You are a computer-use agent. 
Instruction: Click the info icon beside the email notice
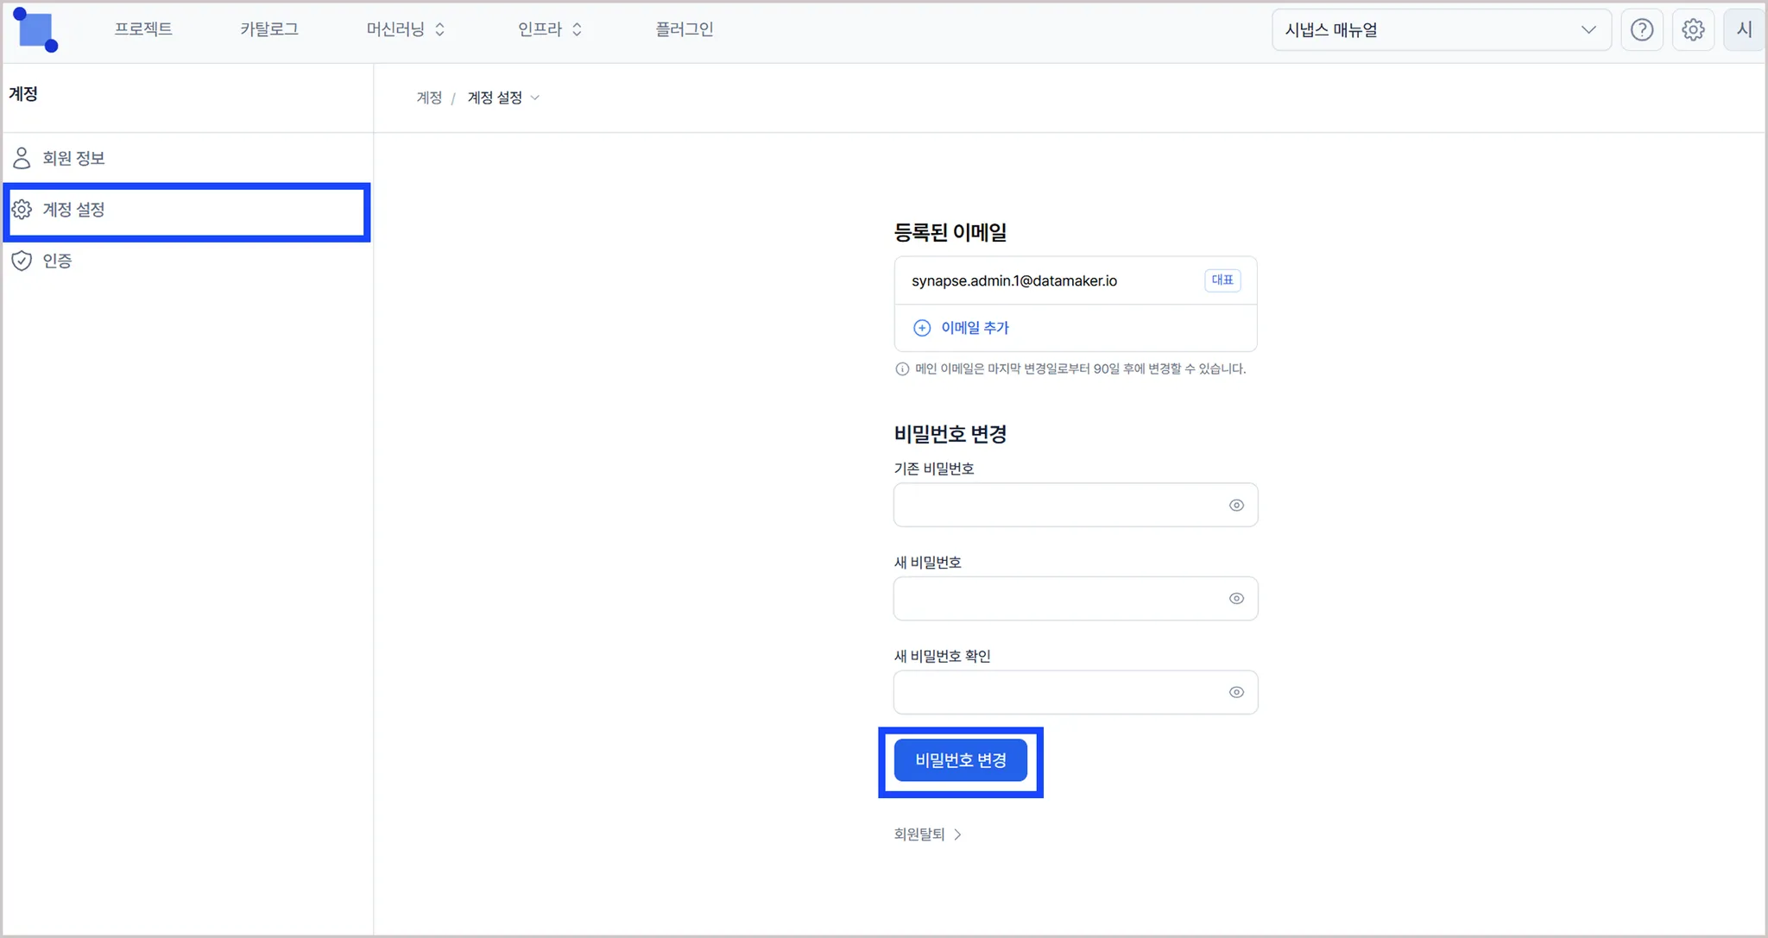pos(902,369)
